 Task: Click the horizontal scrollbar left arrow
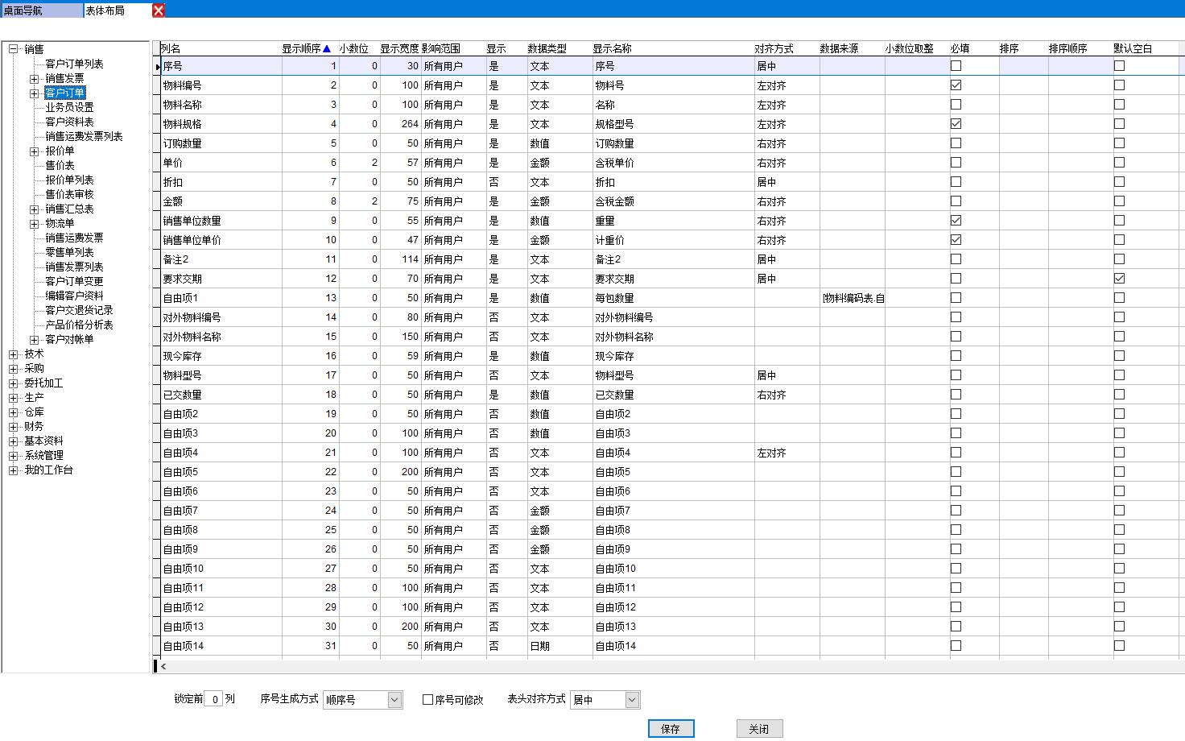tap(163, 666)
